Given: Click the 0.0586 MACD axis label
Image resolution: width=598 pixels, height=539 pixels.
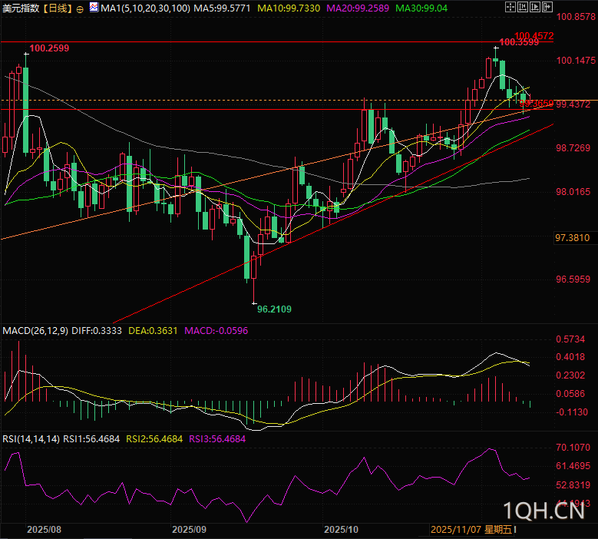Looking at the screenshot, I should [570, 394].
